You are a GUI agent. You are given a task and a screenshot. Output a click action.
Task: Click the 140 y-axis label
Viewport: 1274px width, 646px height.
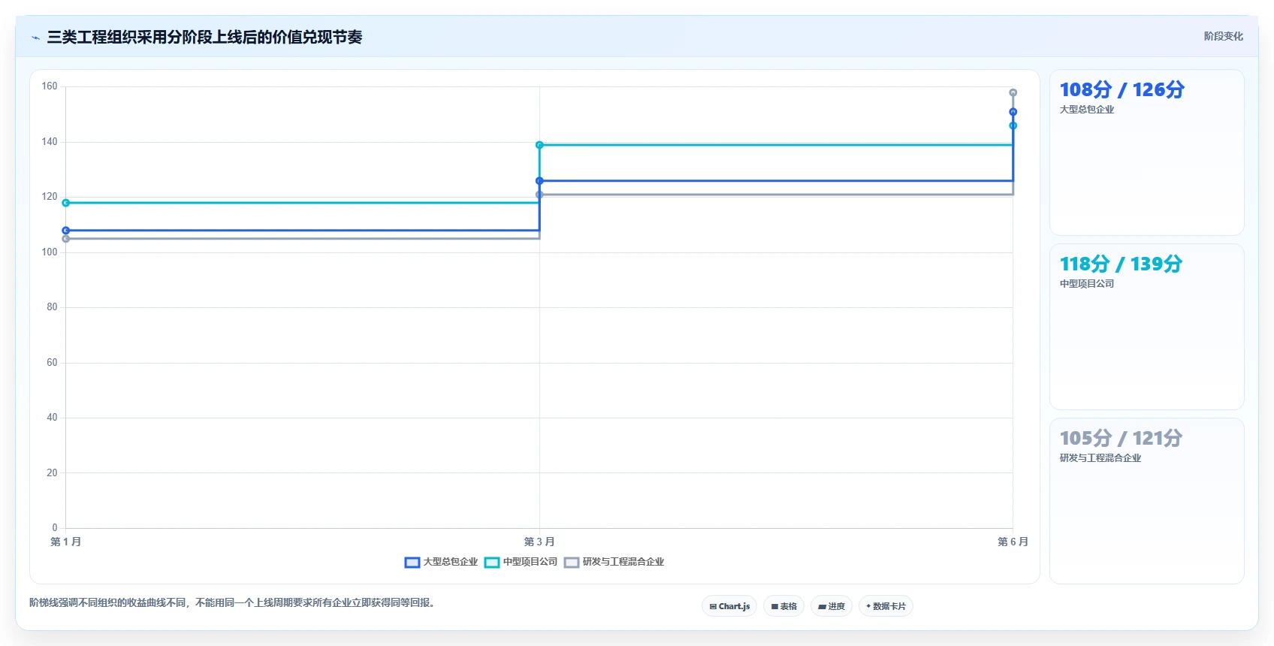click(50, 142)
